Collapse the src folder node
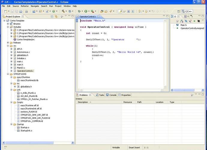Image resolution: width=207 pixels, height=150 pixels. (x=8, y=46)
